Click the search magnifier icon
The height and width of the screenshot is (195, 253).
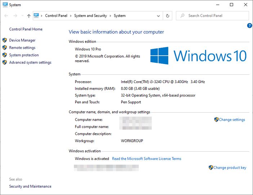point(182,16)
